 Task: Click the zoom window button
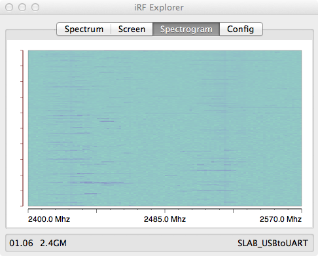[35, 7]
